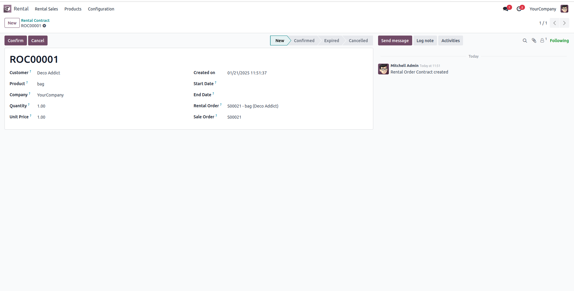Show Sale Order field help question mark
The image size is (574, 291).
tap(216, 116)
